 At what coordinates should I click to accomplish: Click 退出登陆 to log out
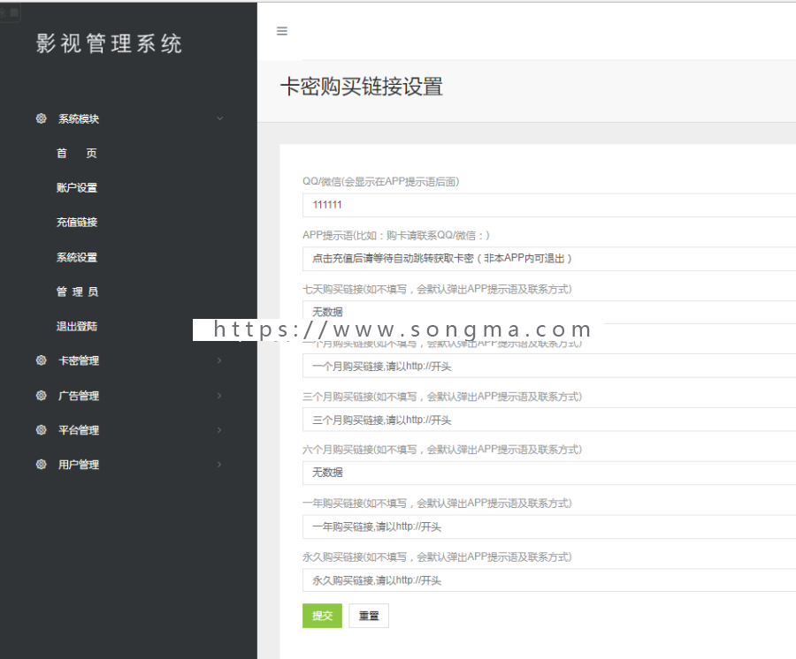coord(77,326)
